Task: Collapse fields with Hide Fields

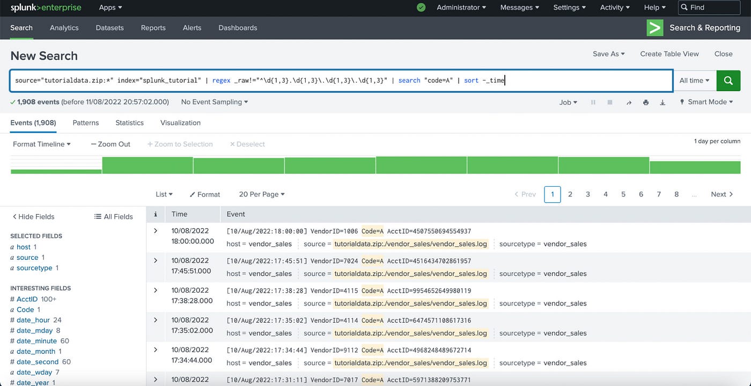Action: [x=33, y=216]
